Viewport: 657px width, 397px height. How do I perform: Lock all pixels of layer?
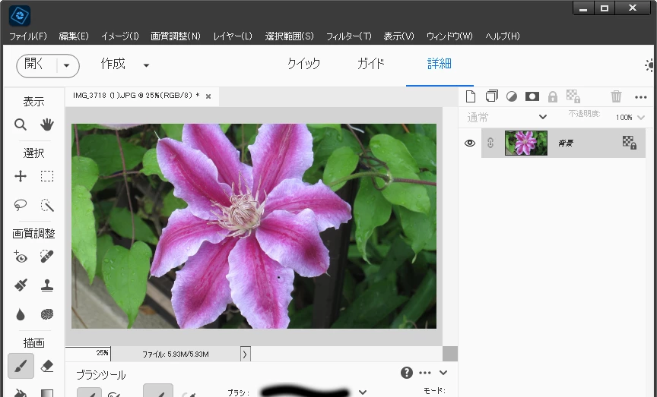pos(553,96)
